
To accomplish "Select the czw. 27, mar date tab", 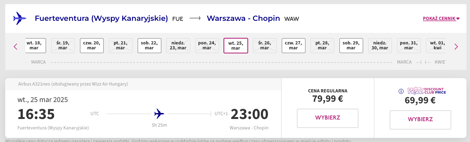I will (x=293, y=46).
